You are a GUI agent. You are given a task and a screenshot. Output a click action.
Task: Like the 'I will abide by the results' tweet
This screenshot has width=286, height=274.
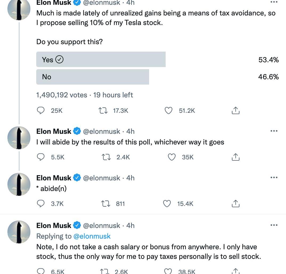(172, 157)
